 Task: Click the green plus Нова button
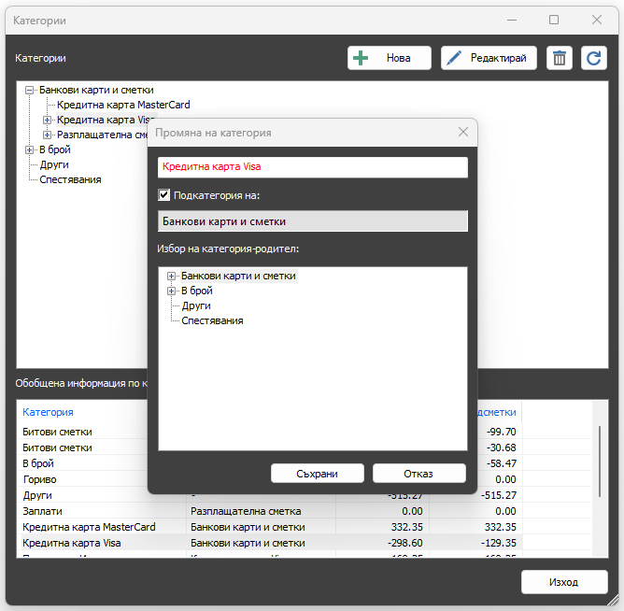coord(390,58)
